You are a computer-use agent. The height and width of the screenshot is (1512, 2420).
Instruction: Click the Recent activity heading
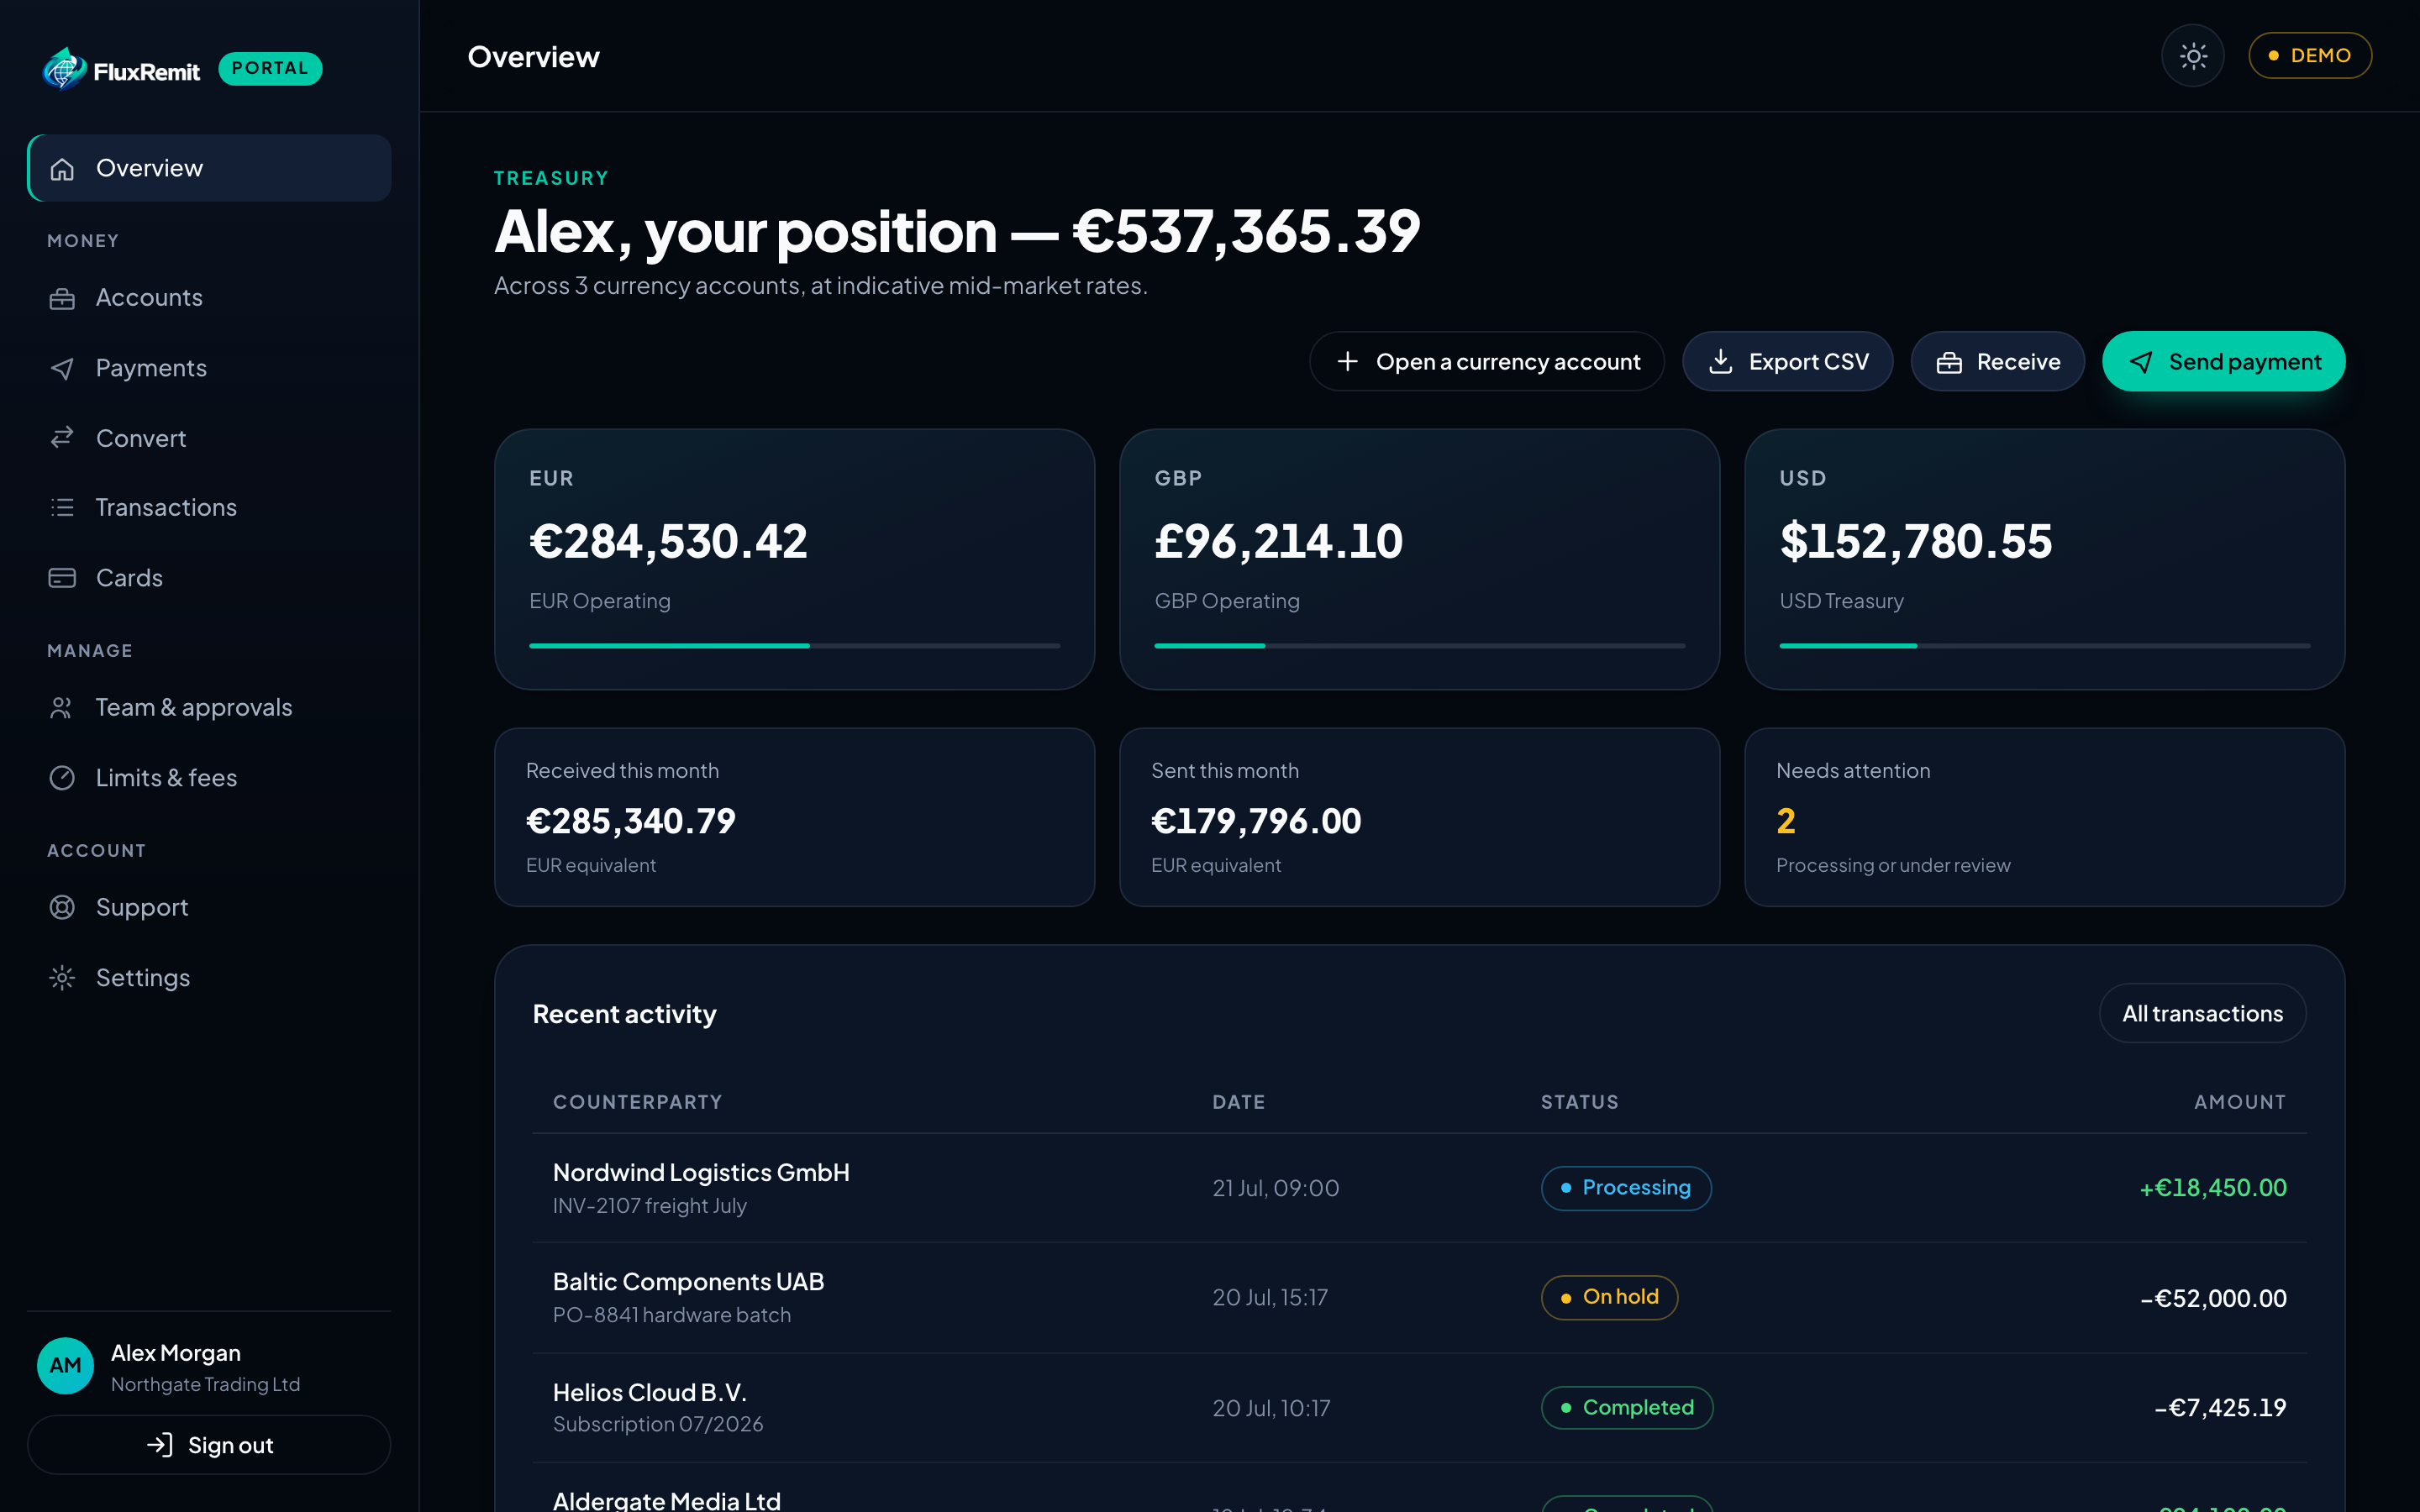(x=624, y=1014)
